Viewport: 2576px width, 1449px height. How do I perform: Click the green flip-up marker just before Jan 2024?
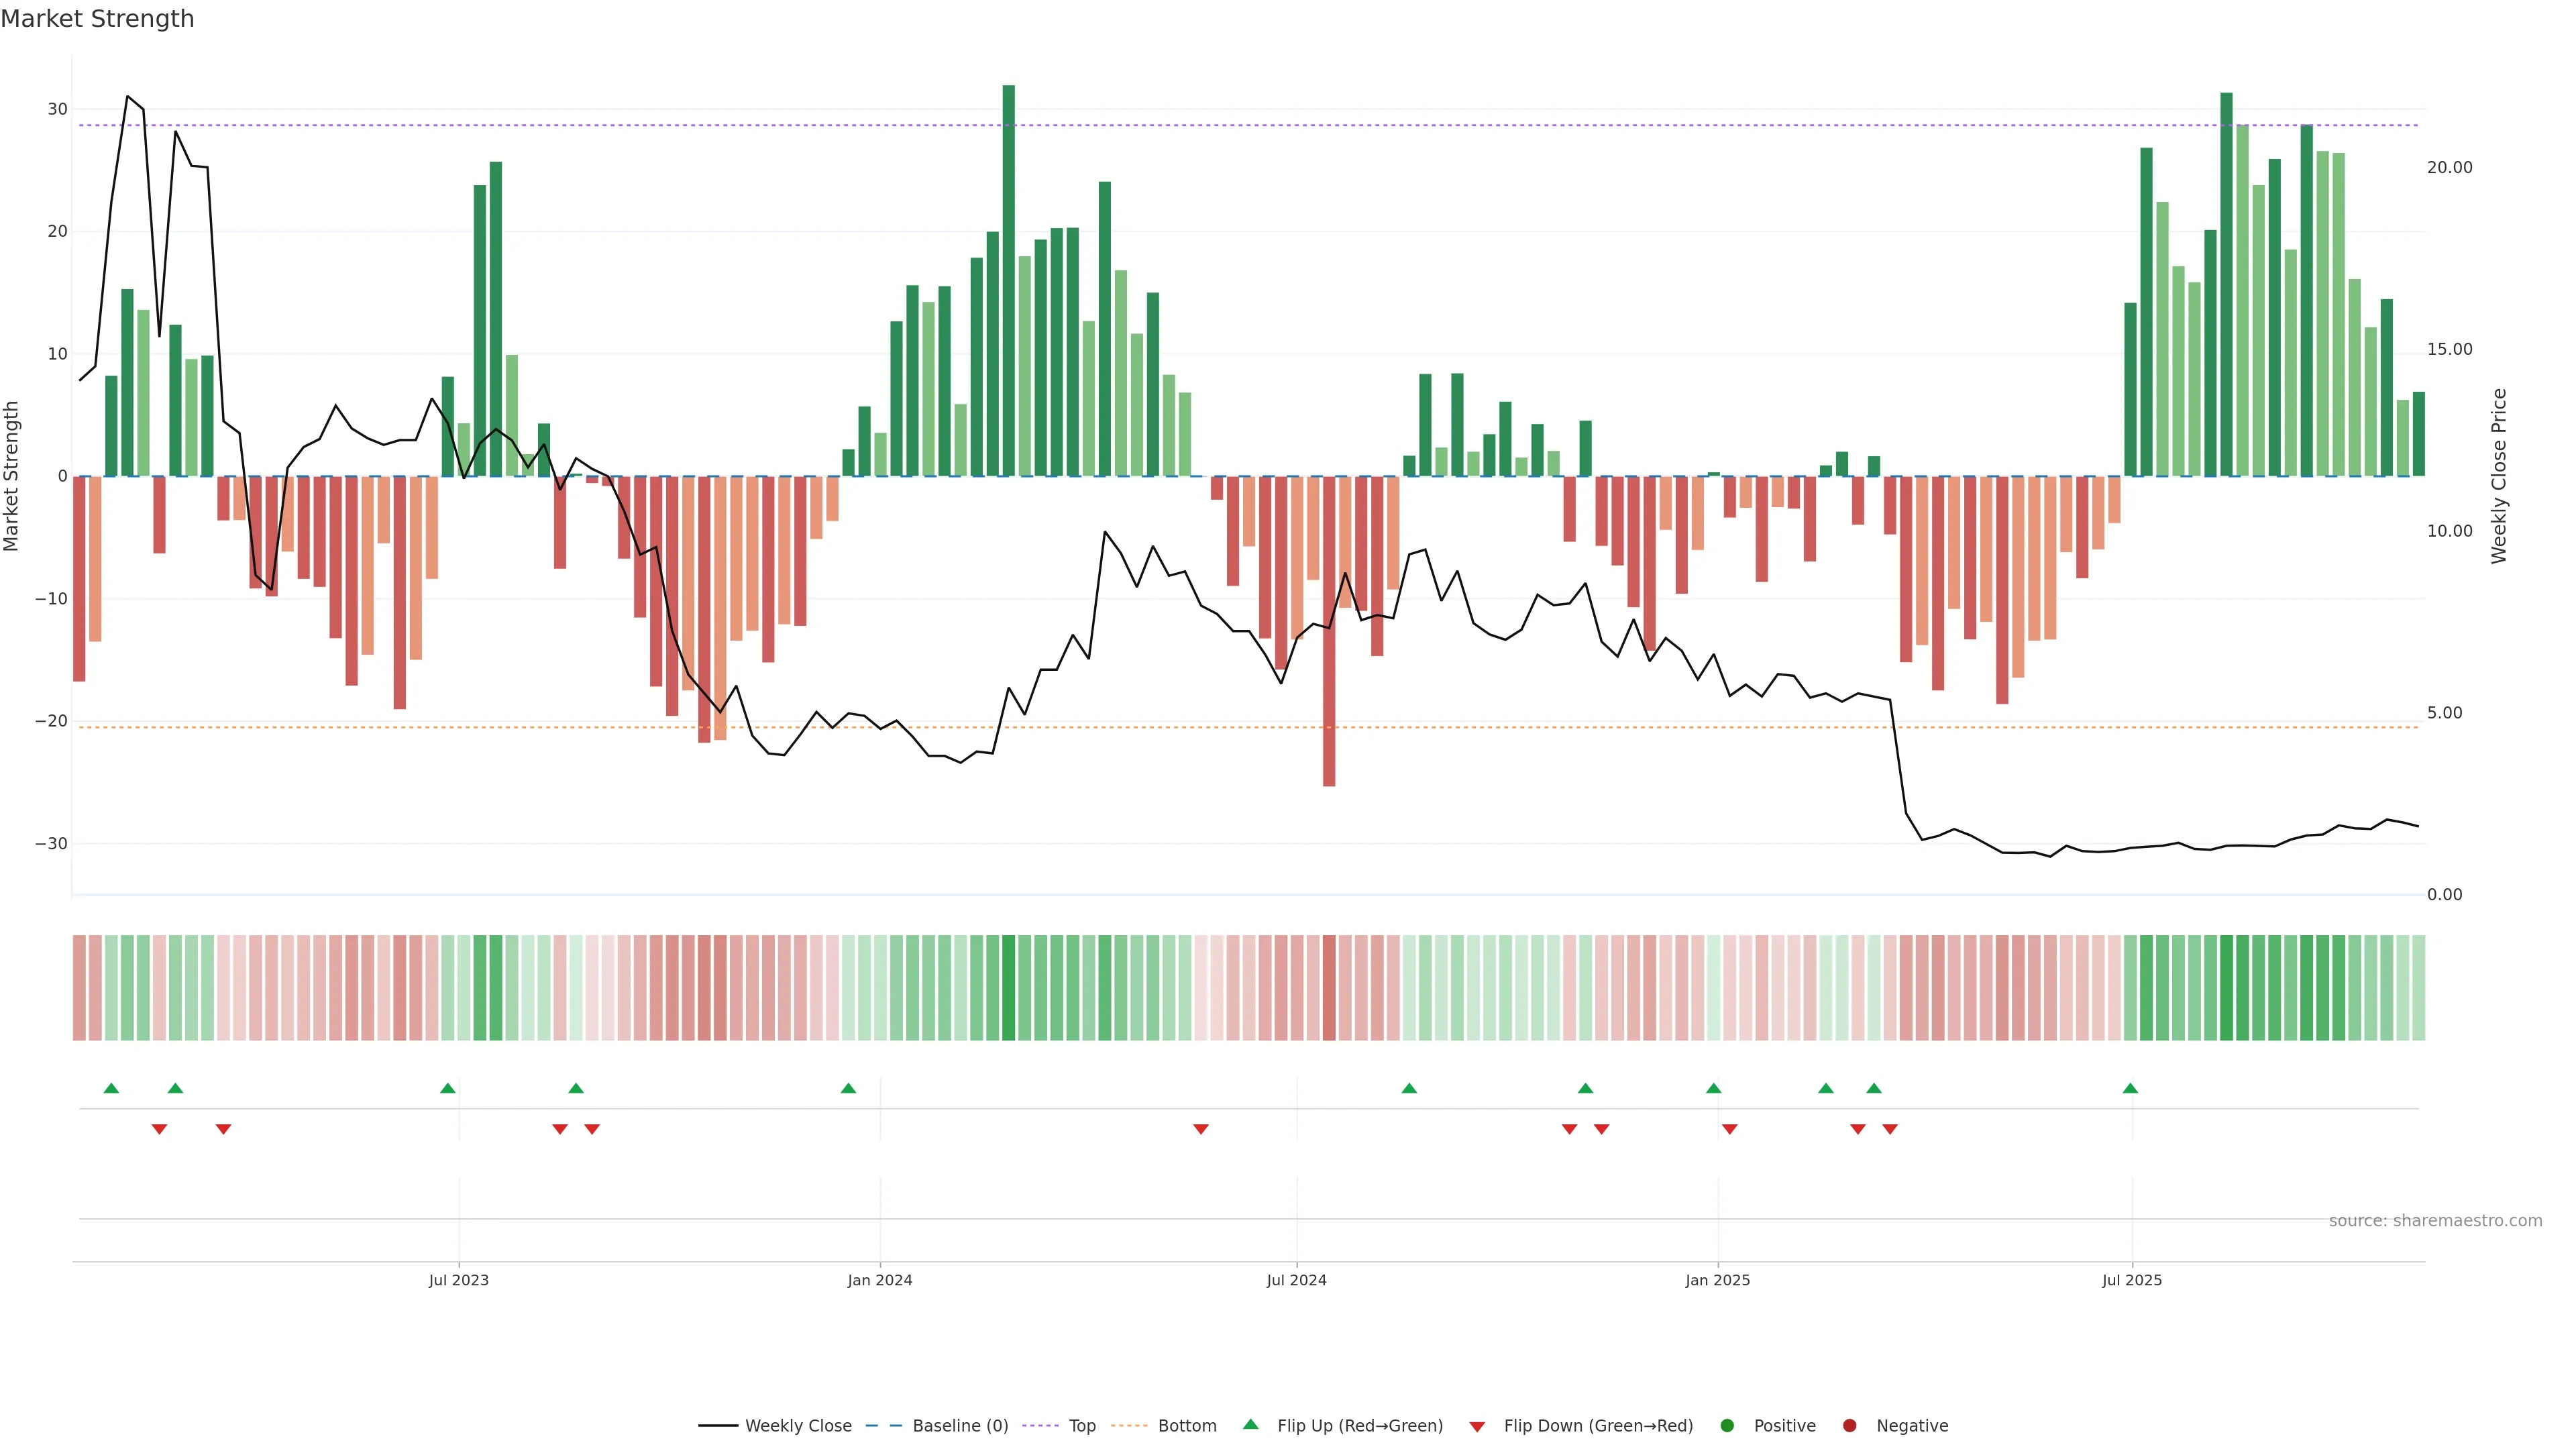point(848,1088)
